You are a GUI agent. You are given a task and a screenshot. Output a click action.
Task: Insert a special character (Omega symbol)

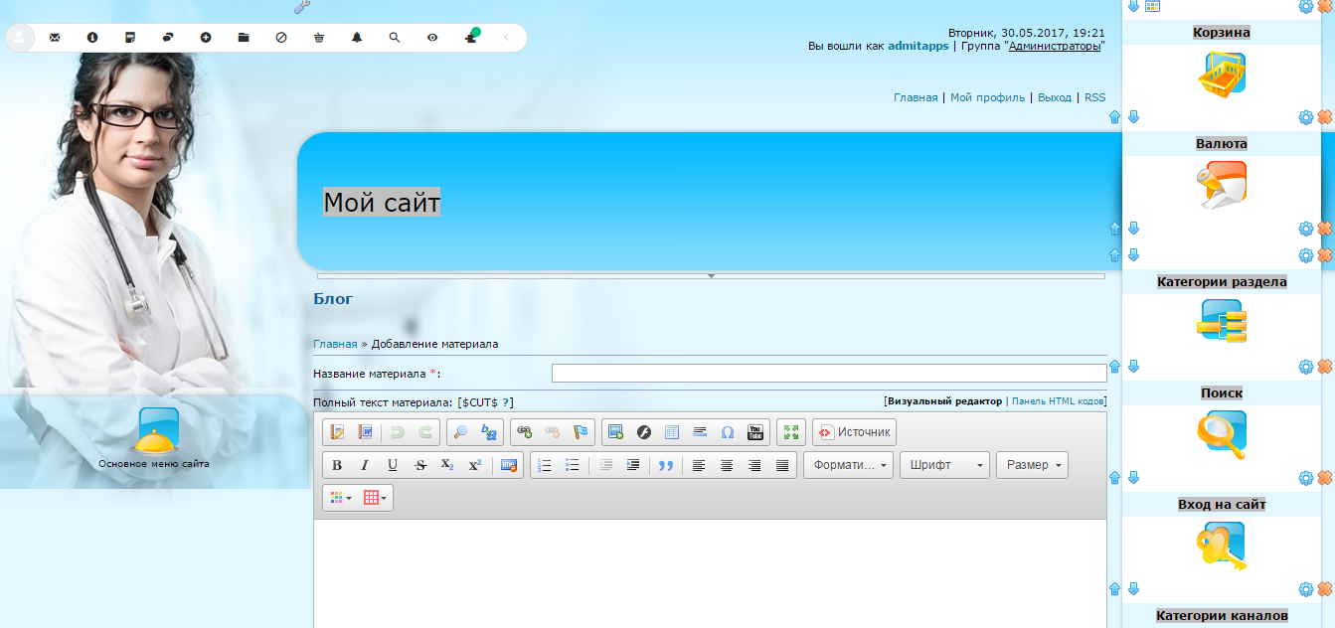point(727,431)
